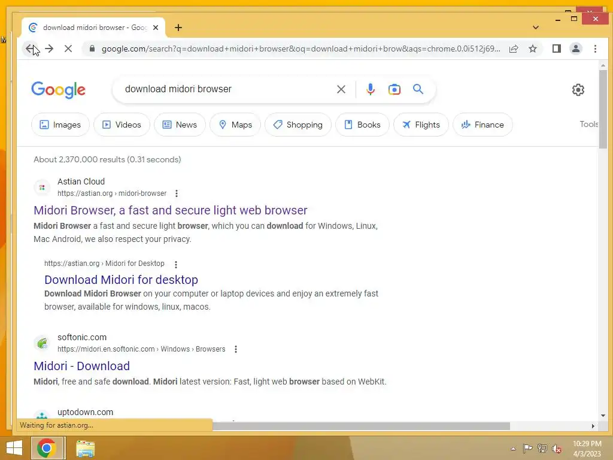The image size is (613, 460).
Task: Open the Chrome side panel
Action: coord(556,49)
